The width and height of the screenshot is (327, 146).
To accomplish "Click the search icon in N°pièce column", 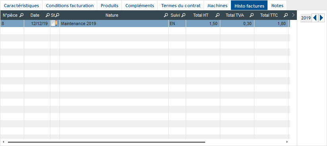I will pyautogui.click(x=21, y=15).
